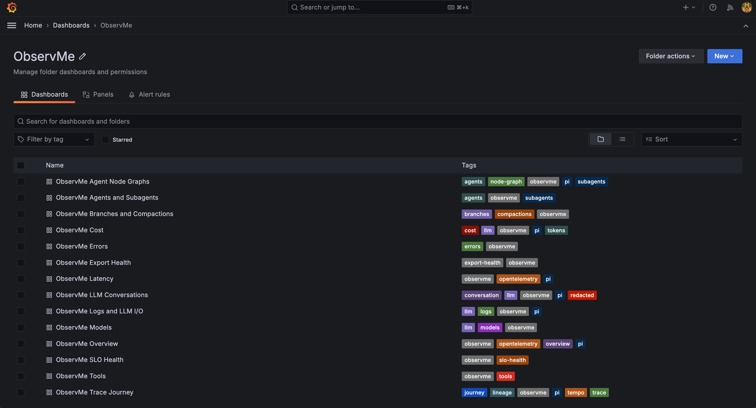
Task: Switch to list view layout
Action: [x=622, y=139]
